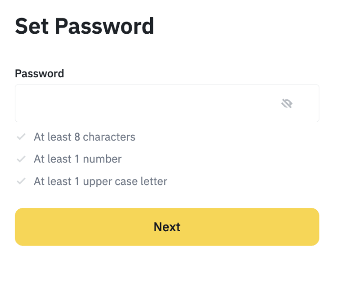Tap the gray tick for uppercase letter requirement
The image size is (339, 286).
pyautogui.click(x=21, y=181)
